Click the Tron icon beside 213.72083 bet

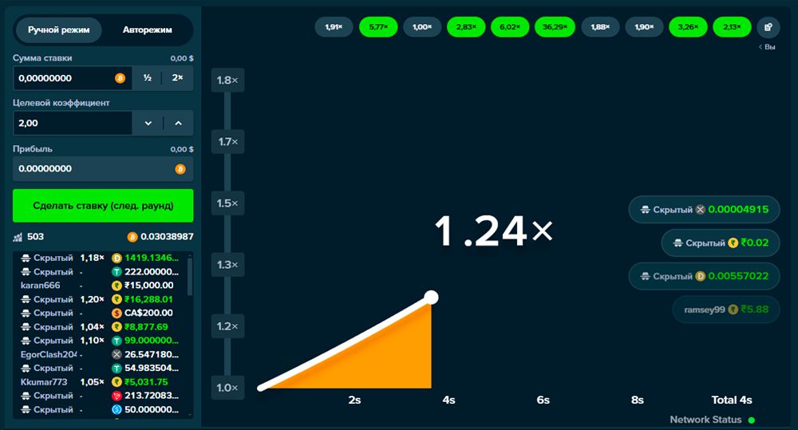117,396
